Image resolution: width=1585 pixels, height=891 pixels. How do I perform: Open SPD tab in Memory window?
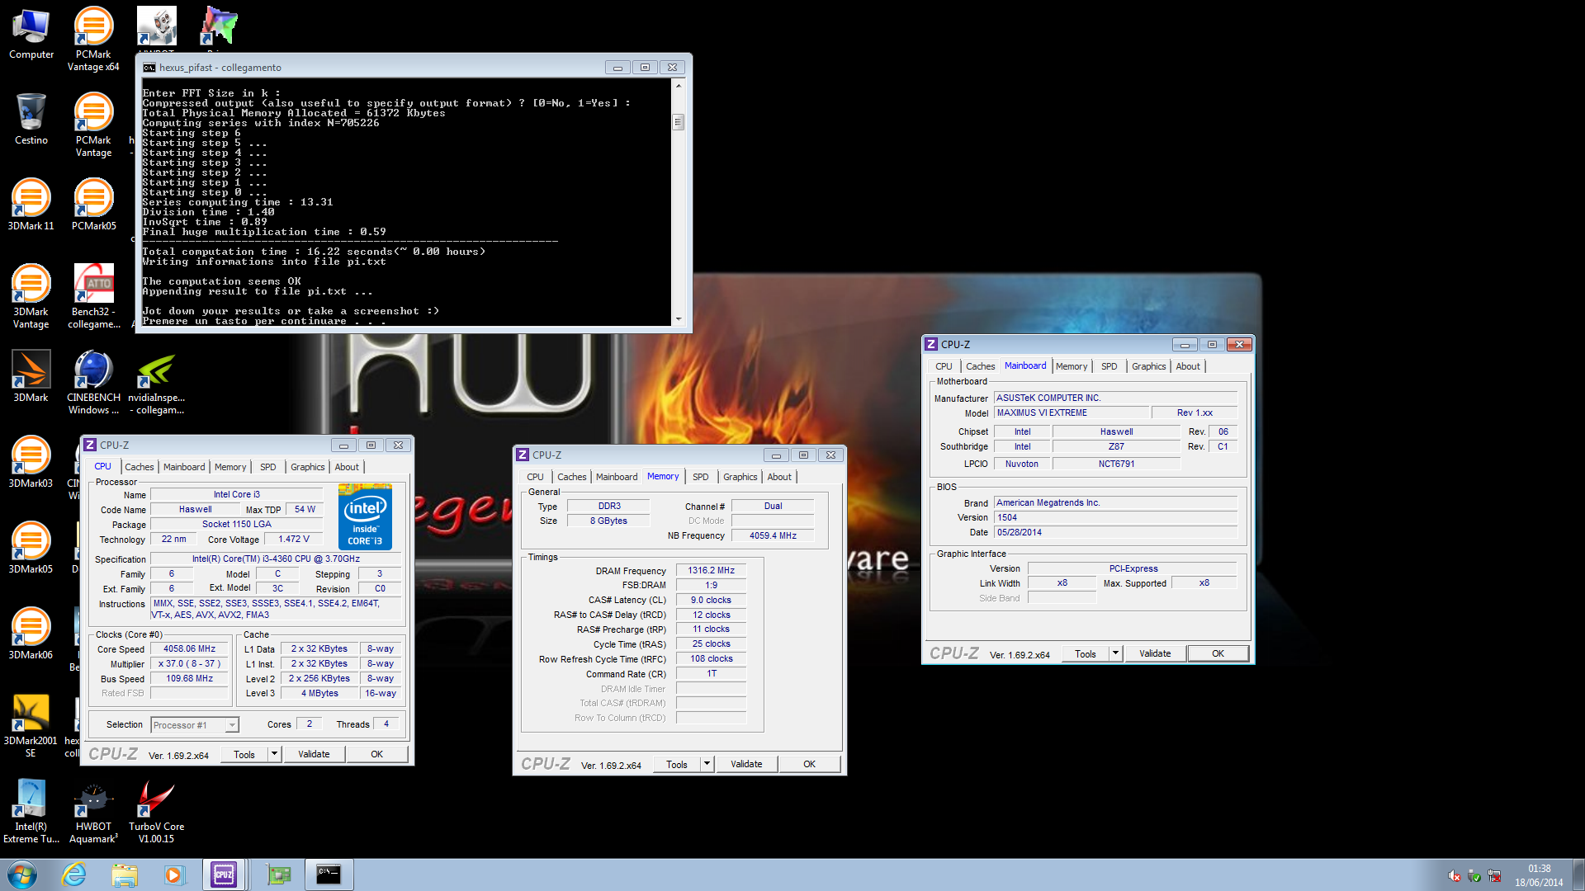pos(700,477)
